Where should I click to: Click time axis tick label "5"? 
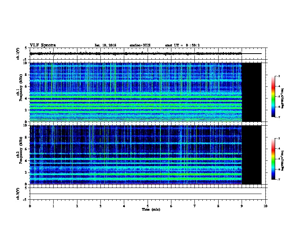click(148, 206)
